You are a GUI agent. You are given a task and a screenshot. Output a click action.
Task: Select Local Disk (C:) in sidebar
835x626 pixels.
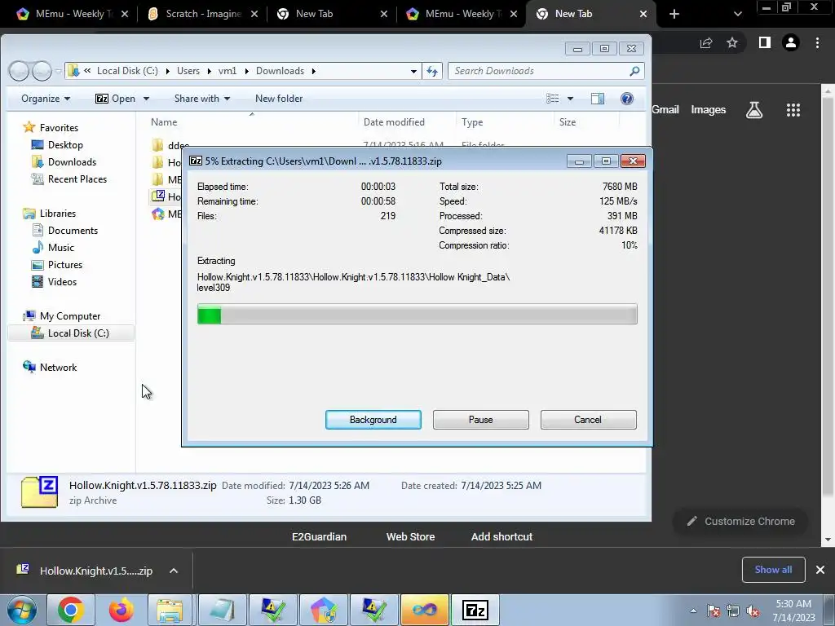[x=71, y=333]
